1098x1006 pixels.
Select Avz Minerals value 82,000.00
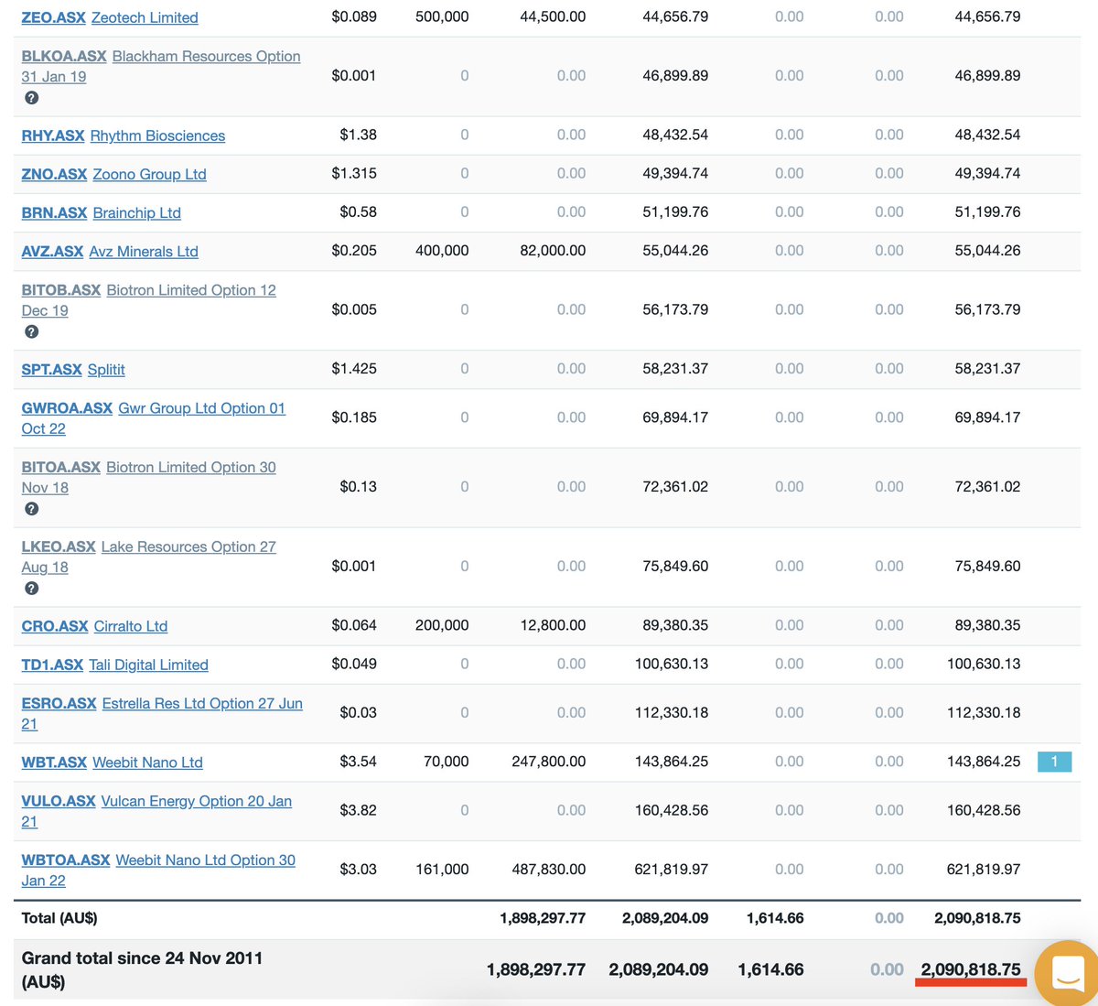pyautogui.click(x=553, y=250)
